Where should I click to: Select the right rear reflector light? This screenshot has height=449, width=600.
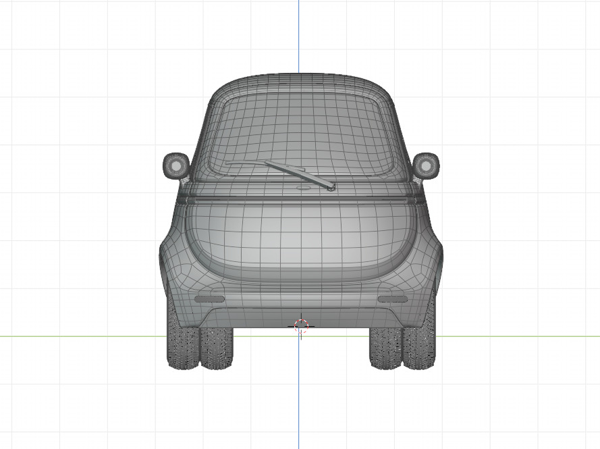coord(393,299)
